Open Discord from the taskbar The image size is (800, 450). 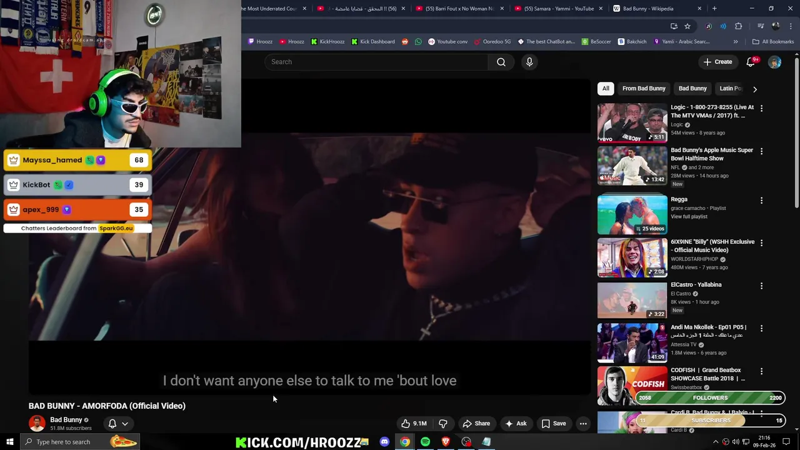pos(384,442)
